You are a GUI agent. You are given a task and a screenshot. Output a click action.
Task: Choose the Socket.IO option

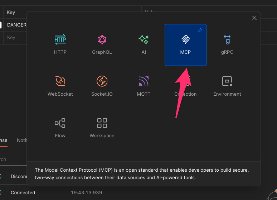tap(102, 86)
